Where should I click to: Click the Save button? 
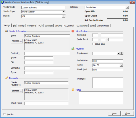[x=114, y=113]
